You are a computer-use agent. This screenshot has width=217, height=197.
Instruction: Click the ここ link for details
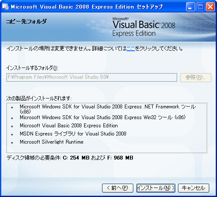point(131,49)
